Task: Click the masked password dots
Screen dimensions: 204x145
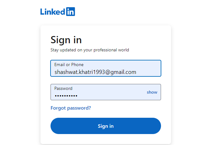Action: [66, 96]
